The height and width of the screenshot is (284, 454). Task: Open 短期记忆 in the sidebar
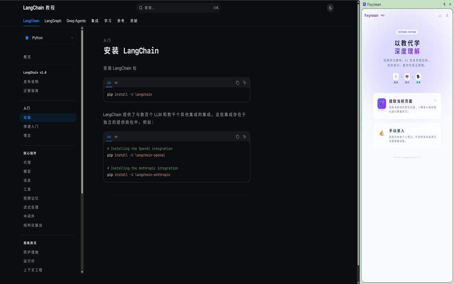tap(31, 198)
